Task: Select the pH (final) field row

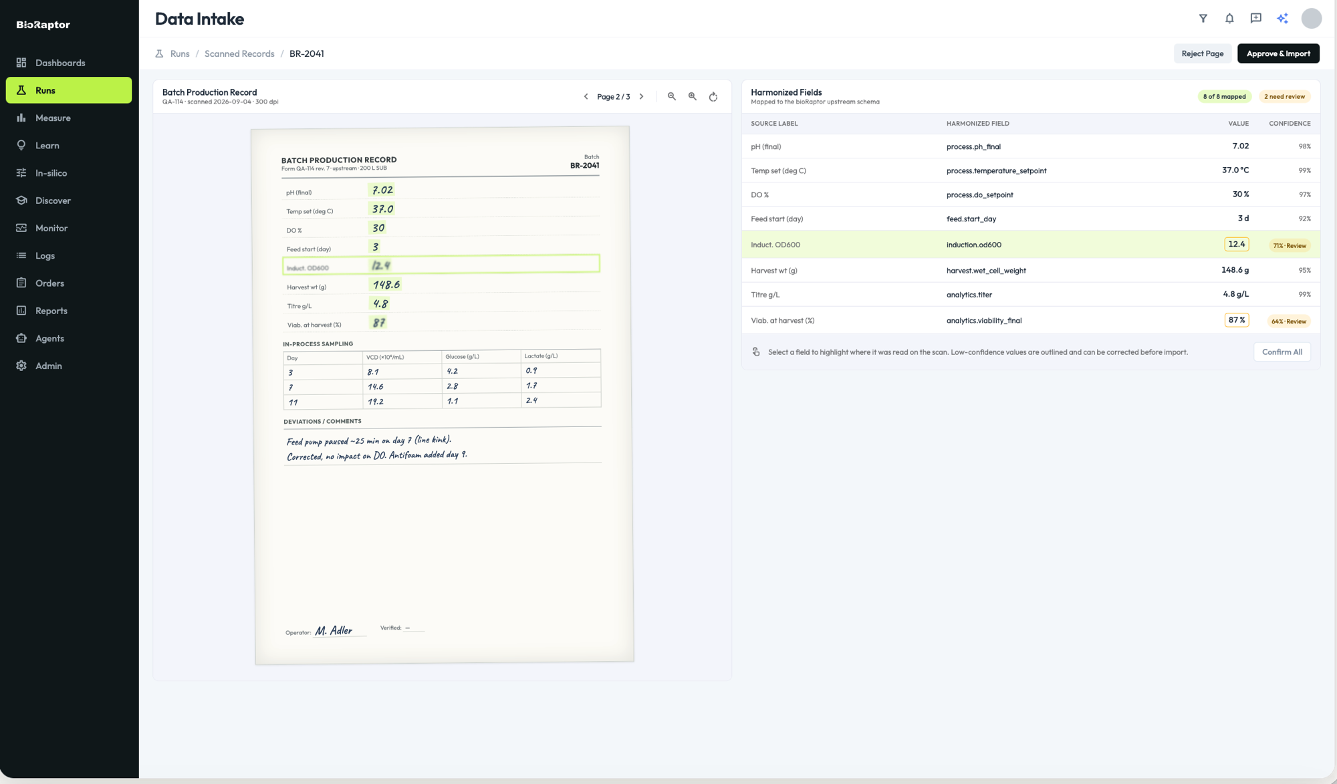Action: [x=1030, y=146]
